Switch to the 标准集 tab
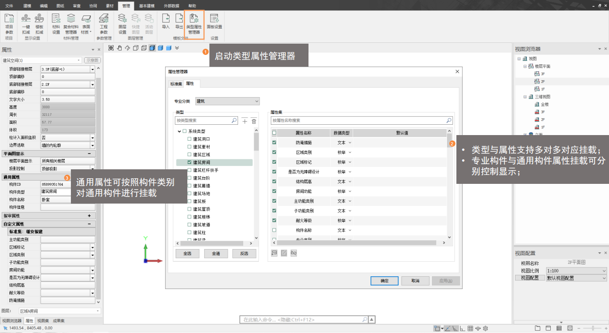The width and height of the screenshot is (609, 333). click(176, 84)
